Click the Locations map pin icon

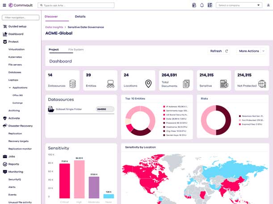point(148,83)
